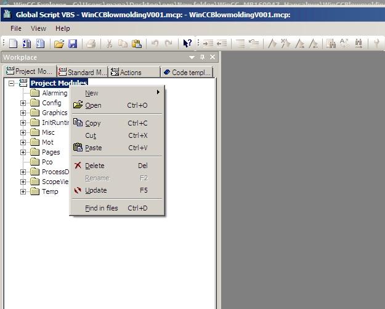Viewport: 385px width, 309px height.
Task: Click the indent lines toolbar icon
Action: (208, 44)
